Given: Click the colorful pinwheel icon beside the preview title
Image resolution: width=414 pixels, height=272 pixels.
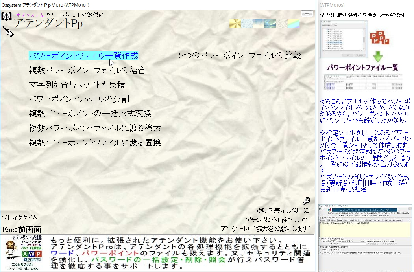Looking at the screenshot, I should click(x=330, y=210).
